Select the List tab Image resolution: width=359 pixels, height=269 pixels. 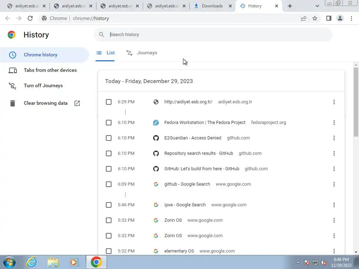click(x=105, y=53)
